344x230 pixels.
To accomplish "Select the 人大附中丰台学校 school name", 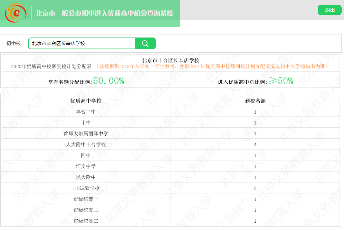I will [x=86, y=145].
